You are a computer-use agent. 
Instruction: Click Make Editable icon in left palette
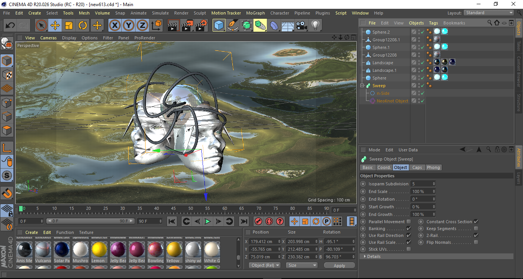coord(7,44)
